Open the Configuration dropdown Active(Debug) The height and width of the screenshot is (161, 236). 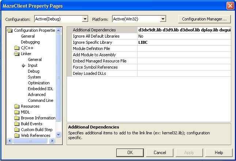(85, 19)
